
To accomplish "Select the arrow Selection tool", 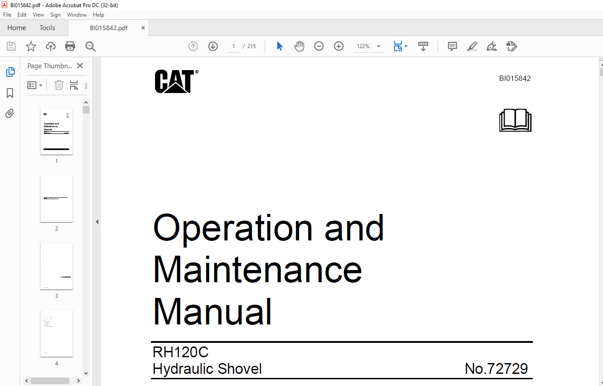I will (x=279, y=46).
